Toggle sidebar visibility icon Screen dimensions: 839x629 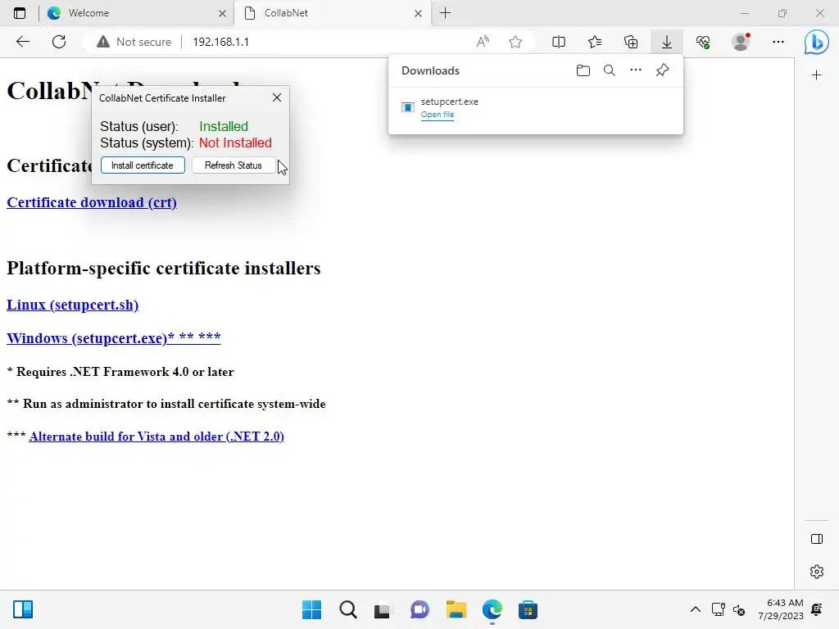tap(817, 539)
